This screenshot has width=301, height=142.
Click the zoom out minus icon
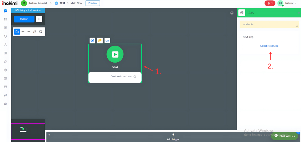pos(29,32)
